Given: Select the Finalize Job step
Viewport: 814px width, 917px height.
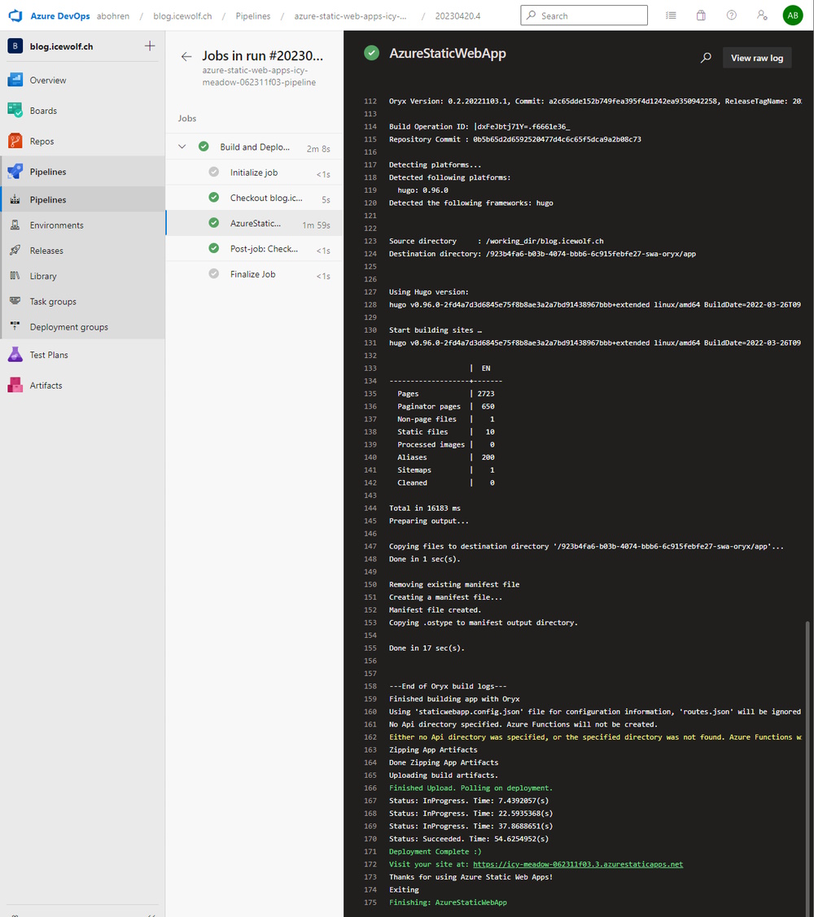Looking at the screenshot, I should pyautogui.click(x=254, y=274).
